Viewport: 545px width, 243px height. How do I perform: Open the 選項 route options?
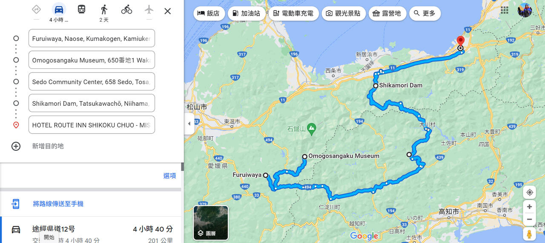pos(169,176)
